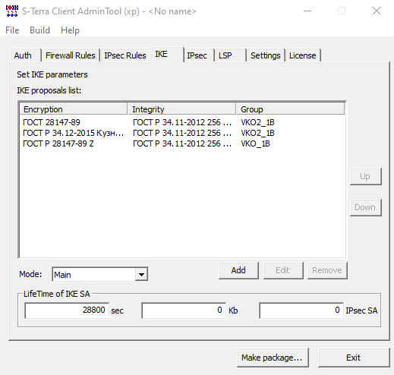This screenshot has height=375, width=394.
Task: Open the Build menu
Action: click(39, 30)
